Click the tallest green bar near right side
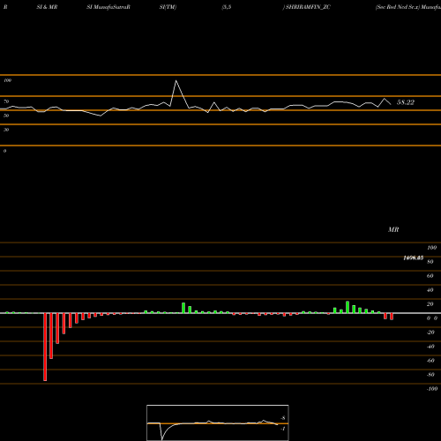This screenshot has height=441, width=441. pyautogui.click(x=348, y=307)
